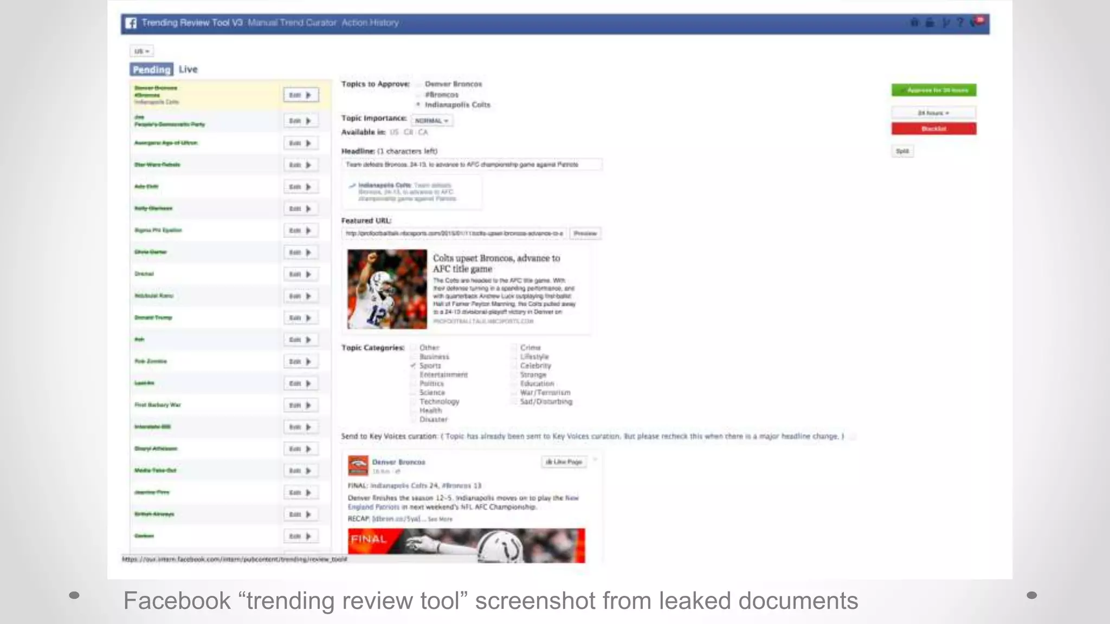
Task: Open the 24 hours duration dropdown
Action: (x=933, y=113)
